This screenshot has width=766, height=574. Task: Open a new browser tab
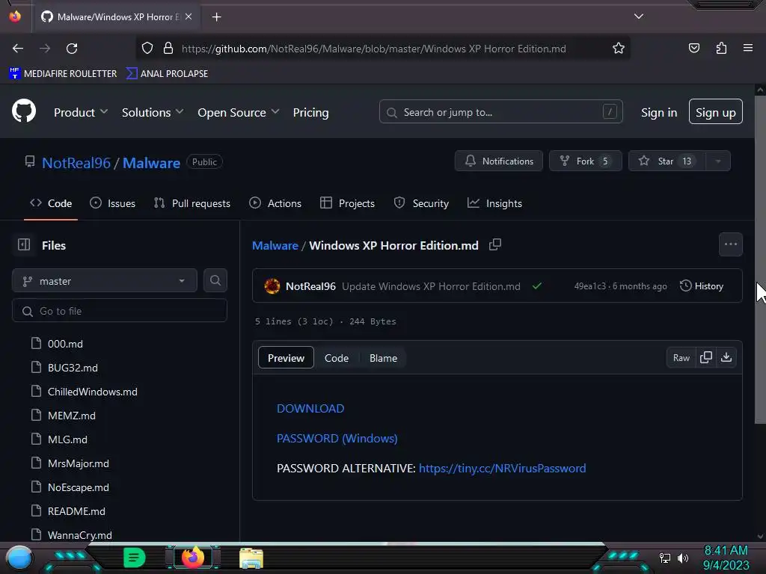click(x=216, y=17)
